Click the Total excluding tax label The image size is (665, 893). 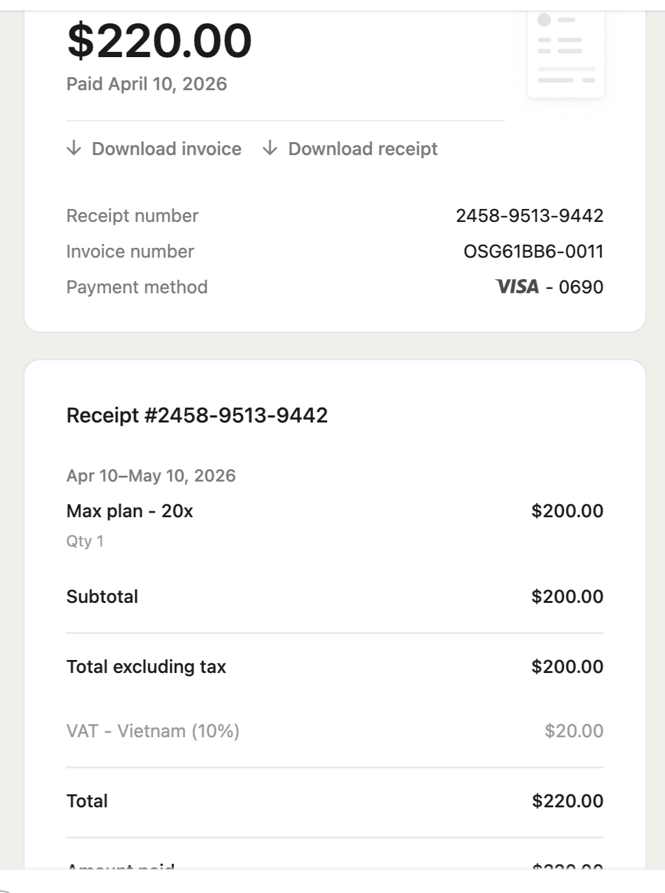[x=146, y=667]
